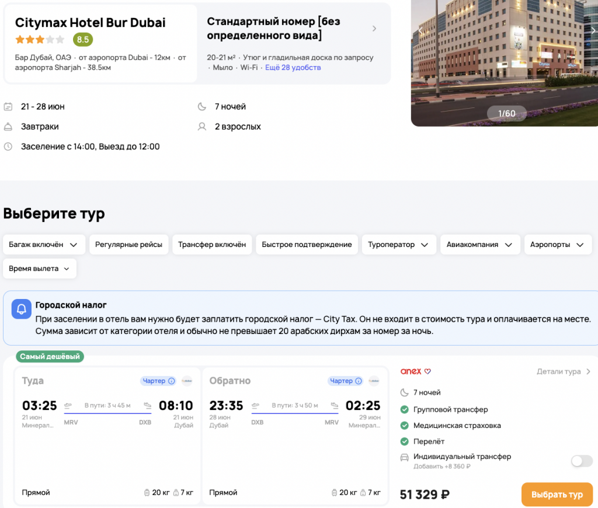Click the takeoff plane icon on the Туда flight
The height and width of the screenshot is (508, 598).
pos(68,405)
